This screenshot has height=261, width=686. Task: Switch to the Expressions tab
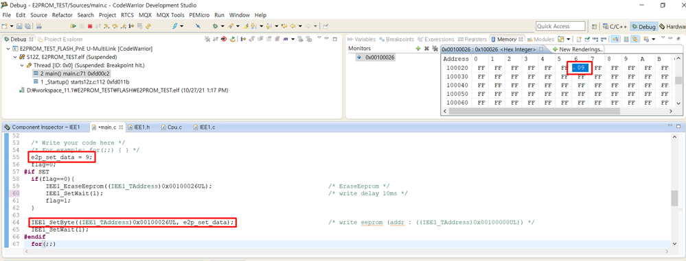click(x=436, y=39)
